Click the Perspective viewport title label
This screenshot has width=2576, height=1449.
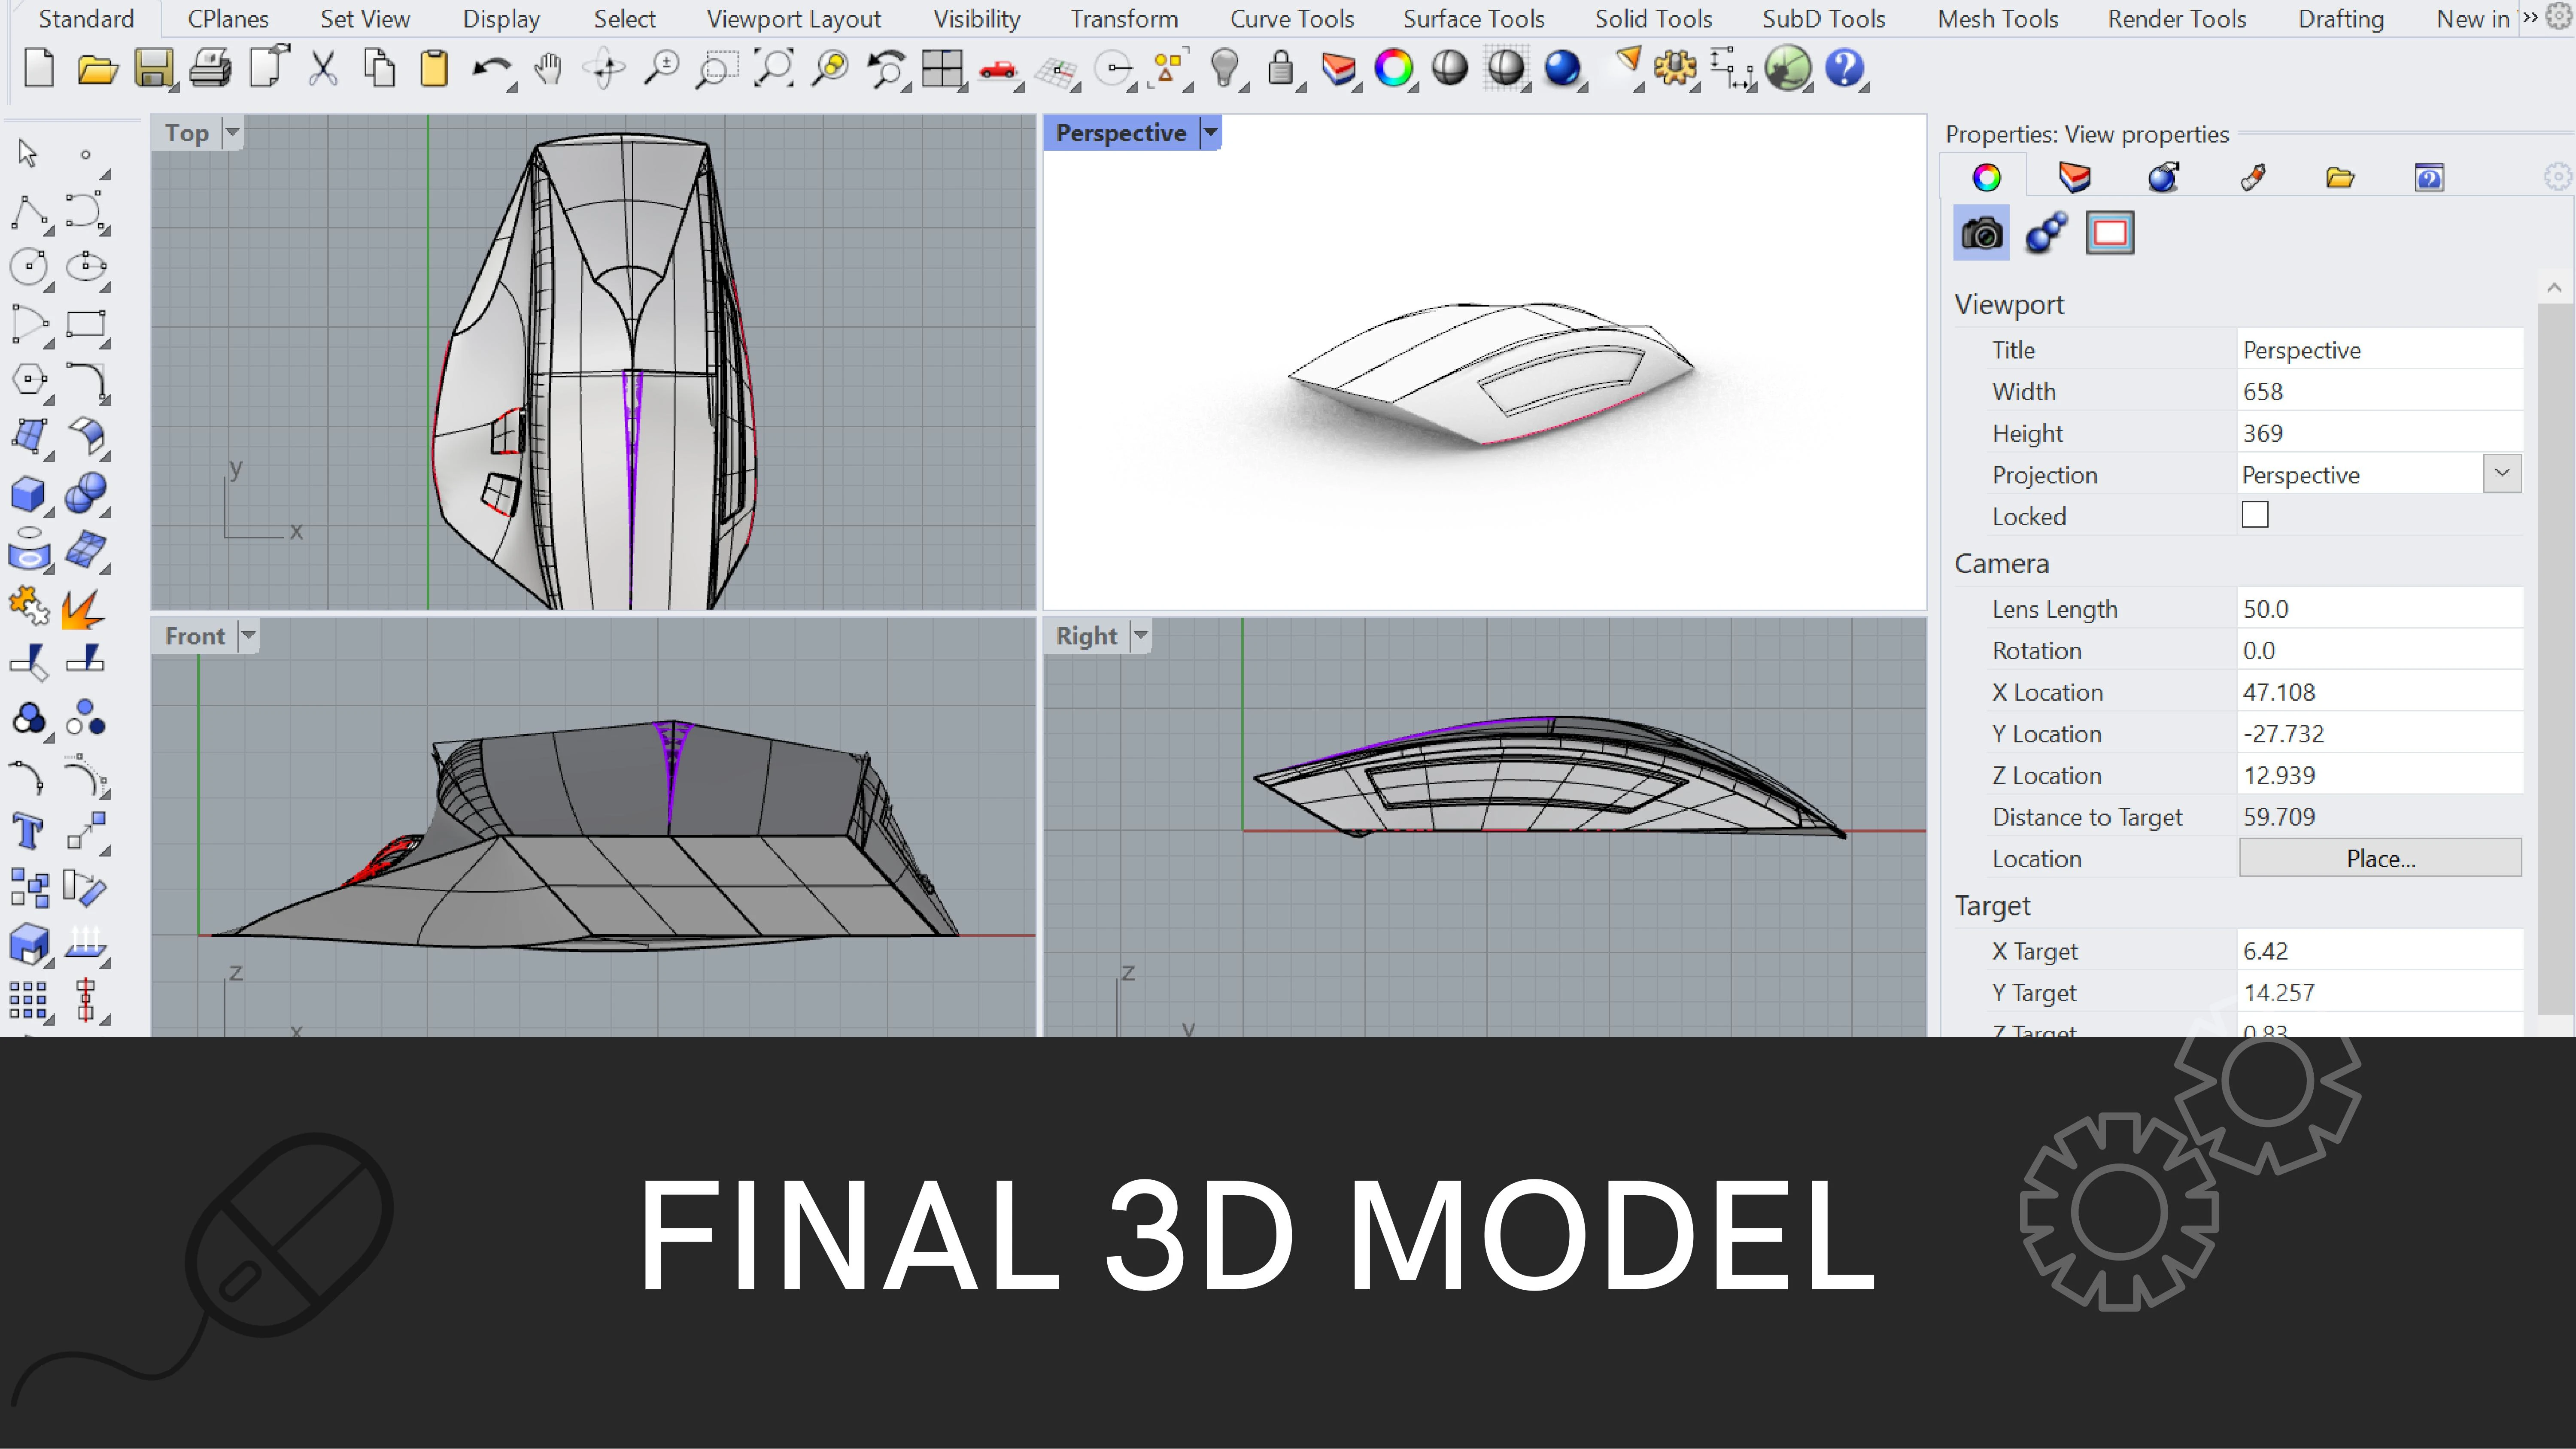click(1121, 133)
